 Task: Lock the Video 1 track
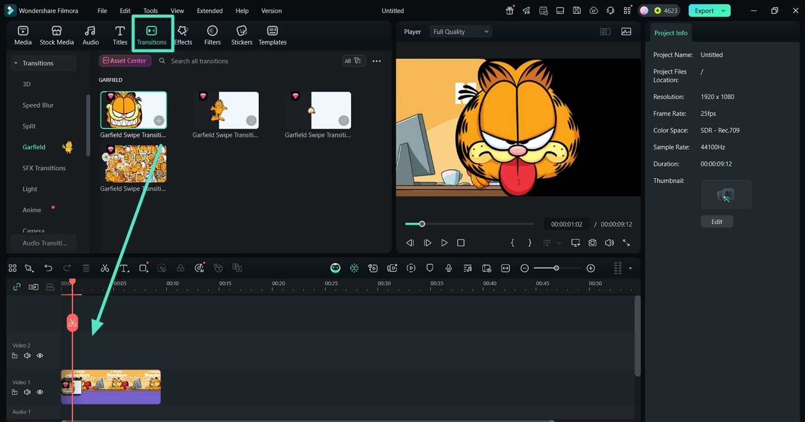click(x=15, y=392)
